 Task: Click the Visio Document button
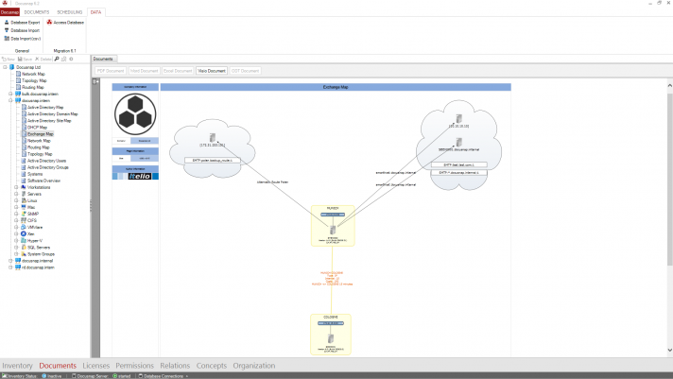click(211, 71)
